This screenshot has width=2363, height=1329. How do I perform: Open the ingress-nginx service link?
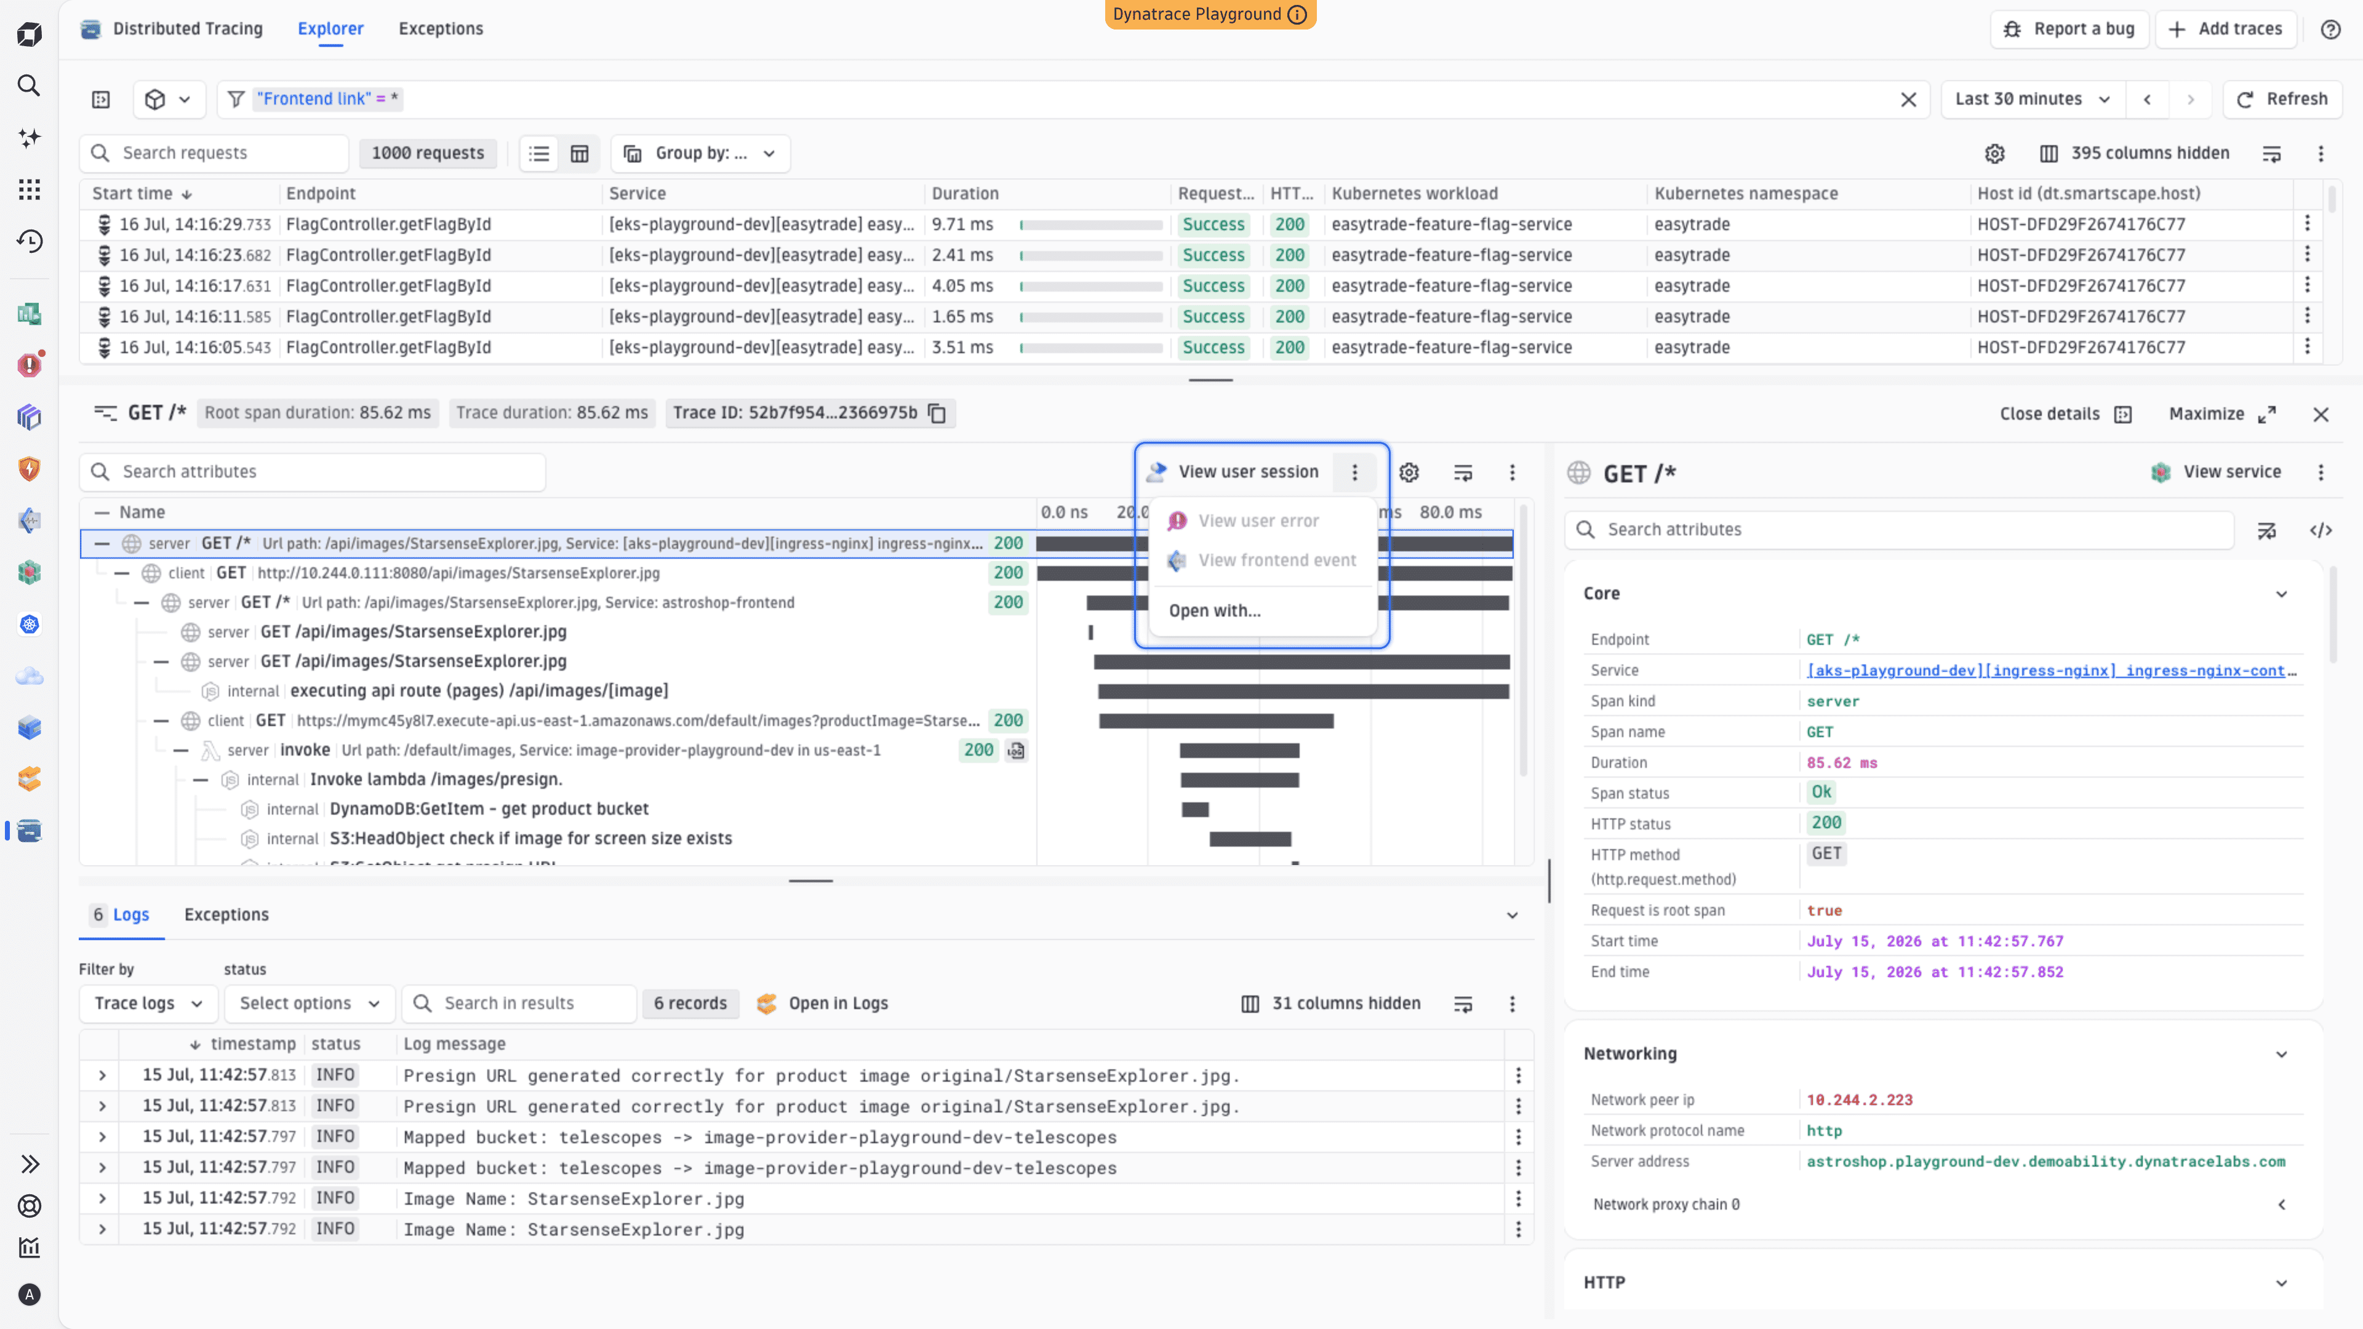(2051, 671)
